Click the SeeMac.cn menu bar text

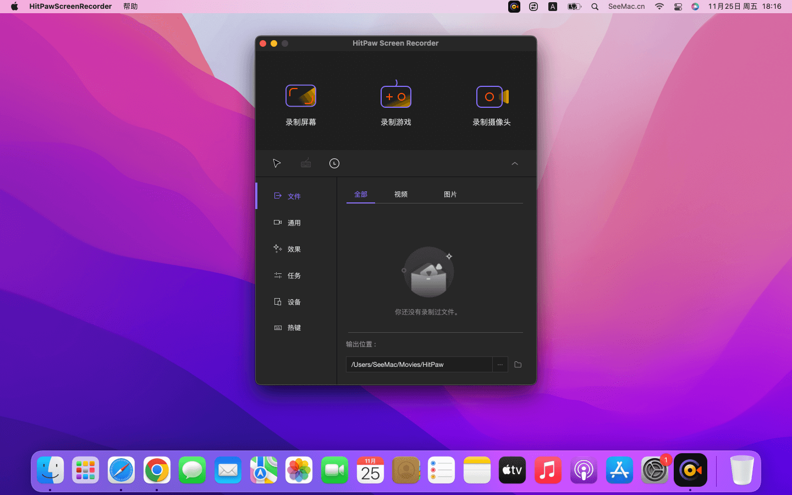click(x=626, y=7)
